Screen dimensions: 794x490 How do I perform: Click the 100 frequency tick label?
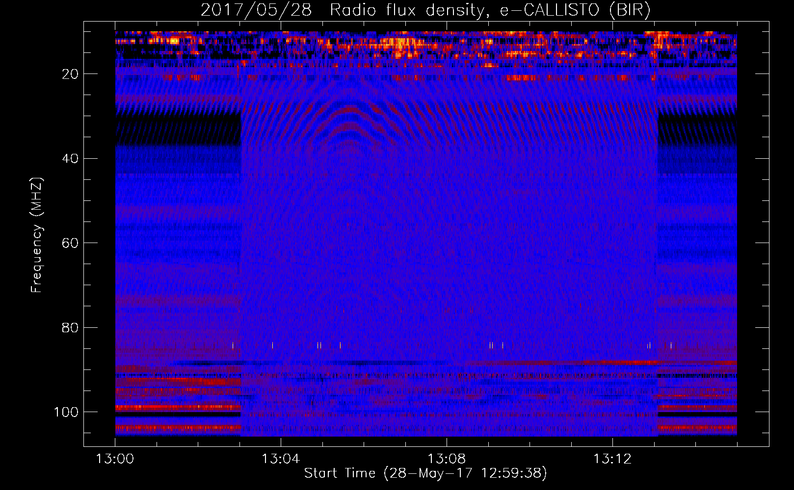[x=66, y=412]
